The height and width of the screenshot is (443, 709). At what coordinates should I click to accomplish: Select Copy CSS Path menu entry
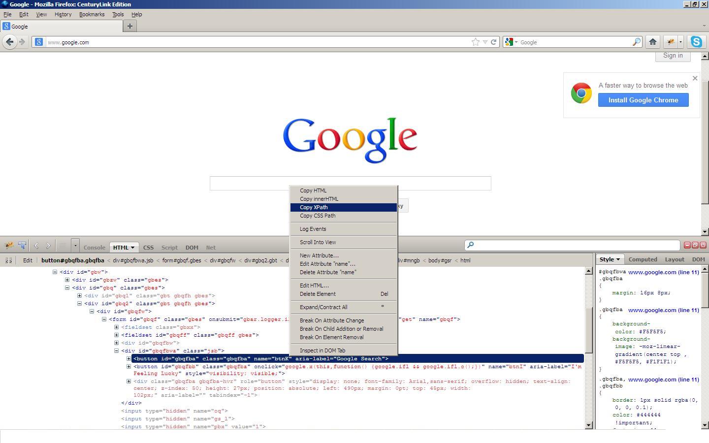click(x=343, y=216)
